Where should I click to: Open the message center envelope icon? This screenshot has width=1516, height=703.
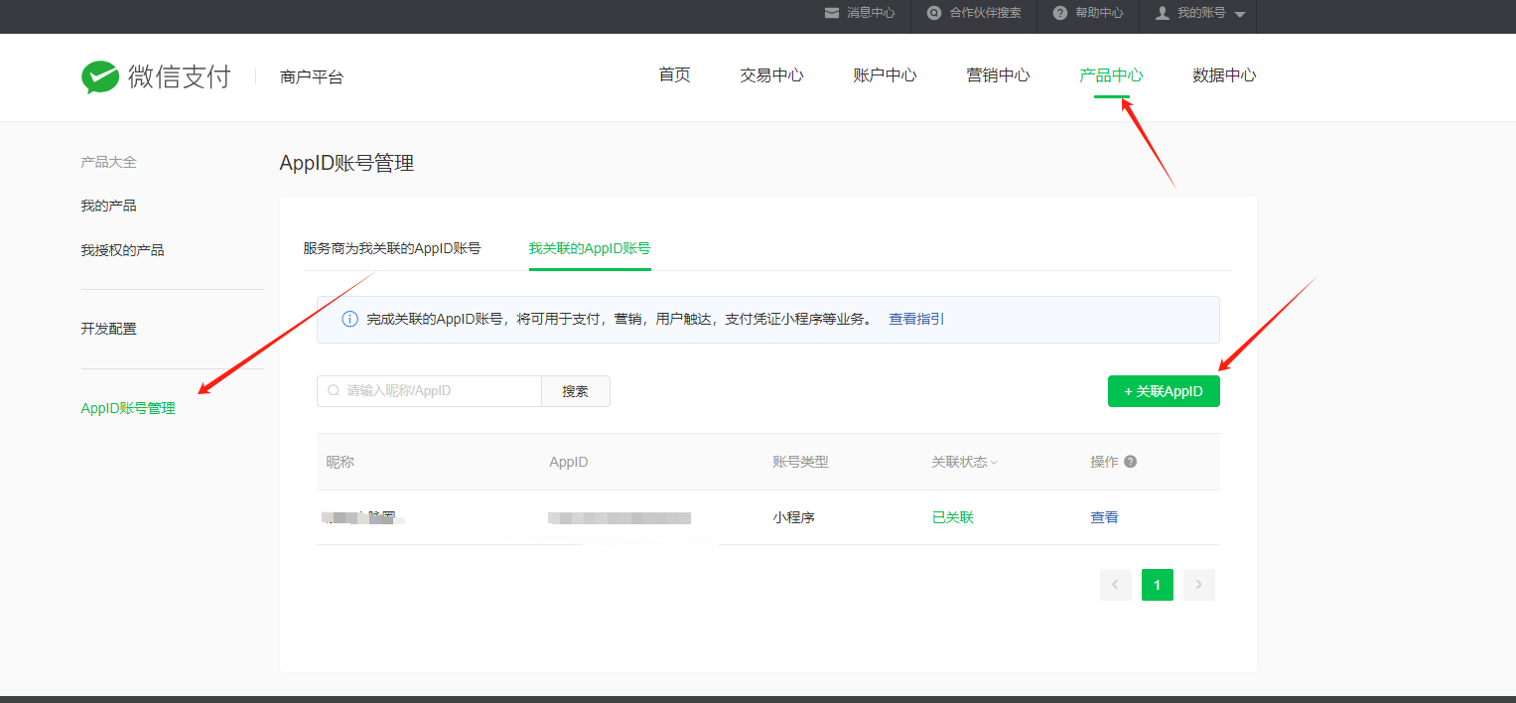[832, 13]
